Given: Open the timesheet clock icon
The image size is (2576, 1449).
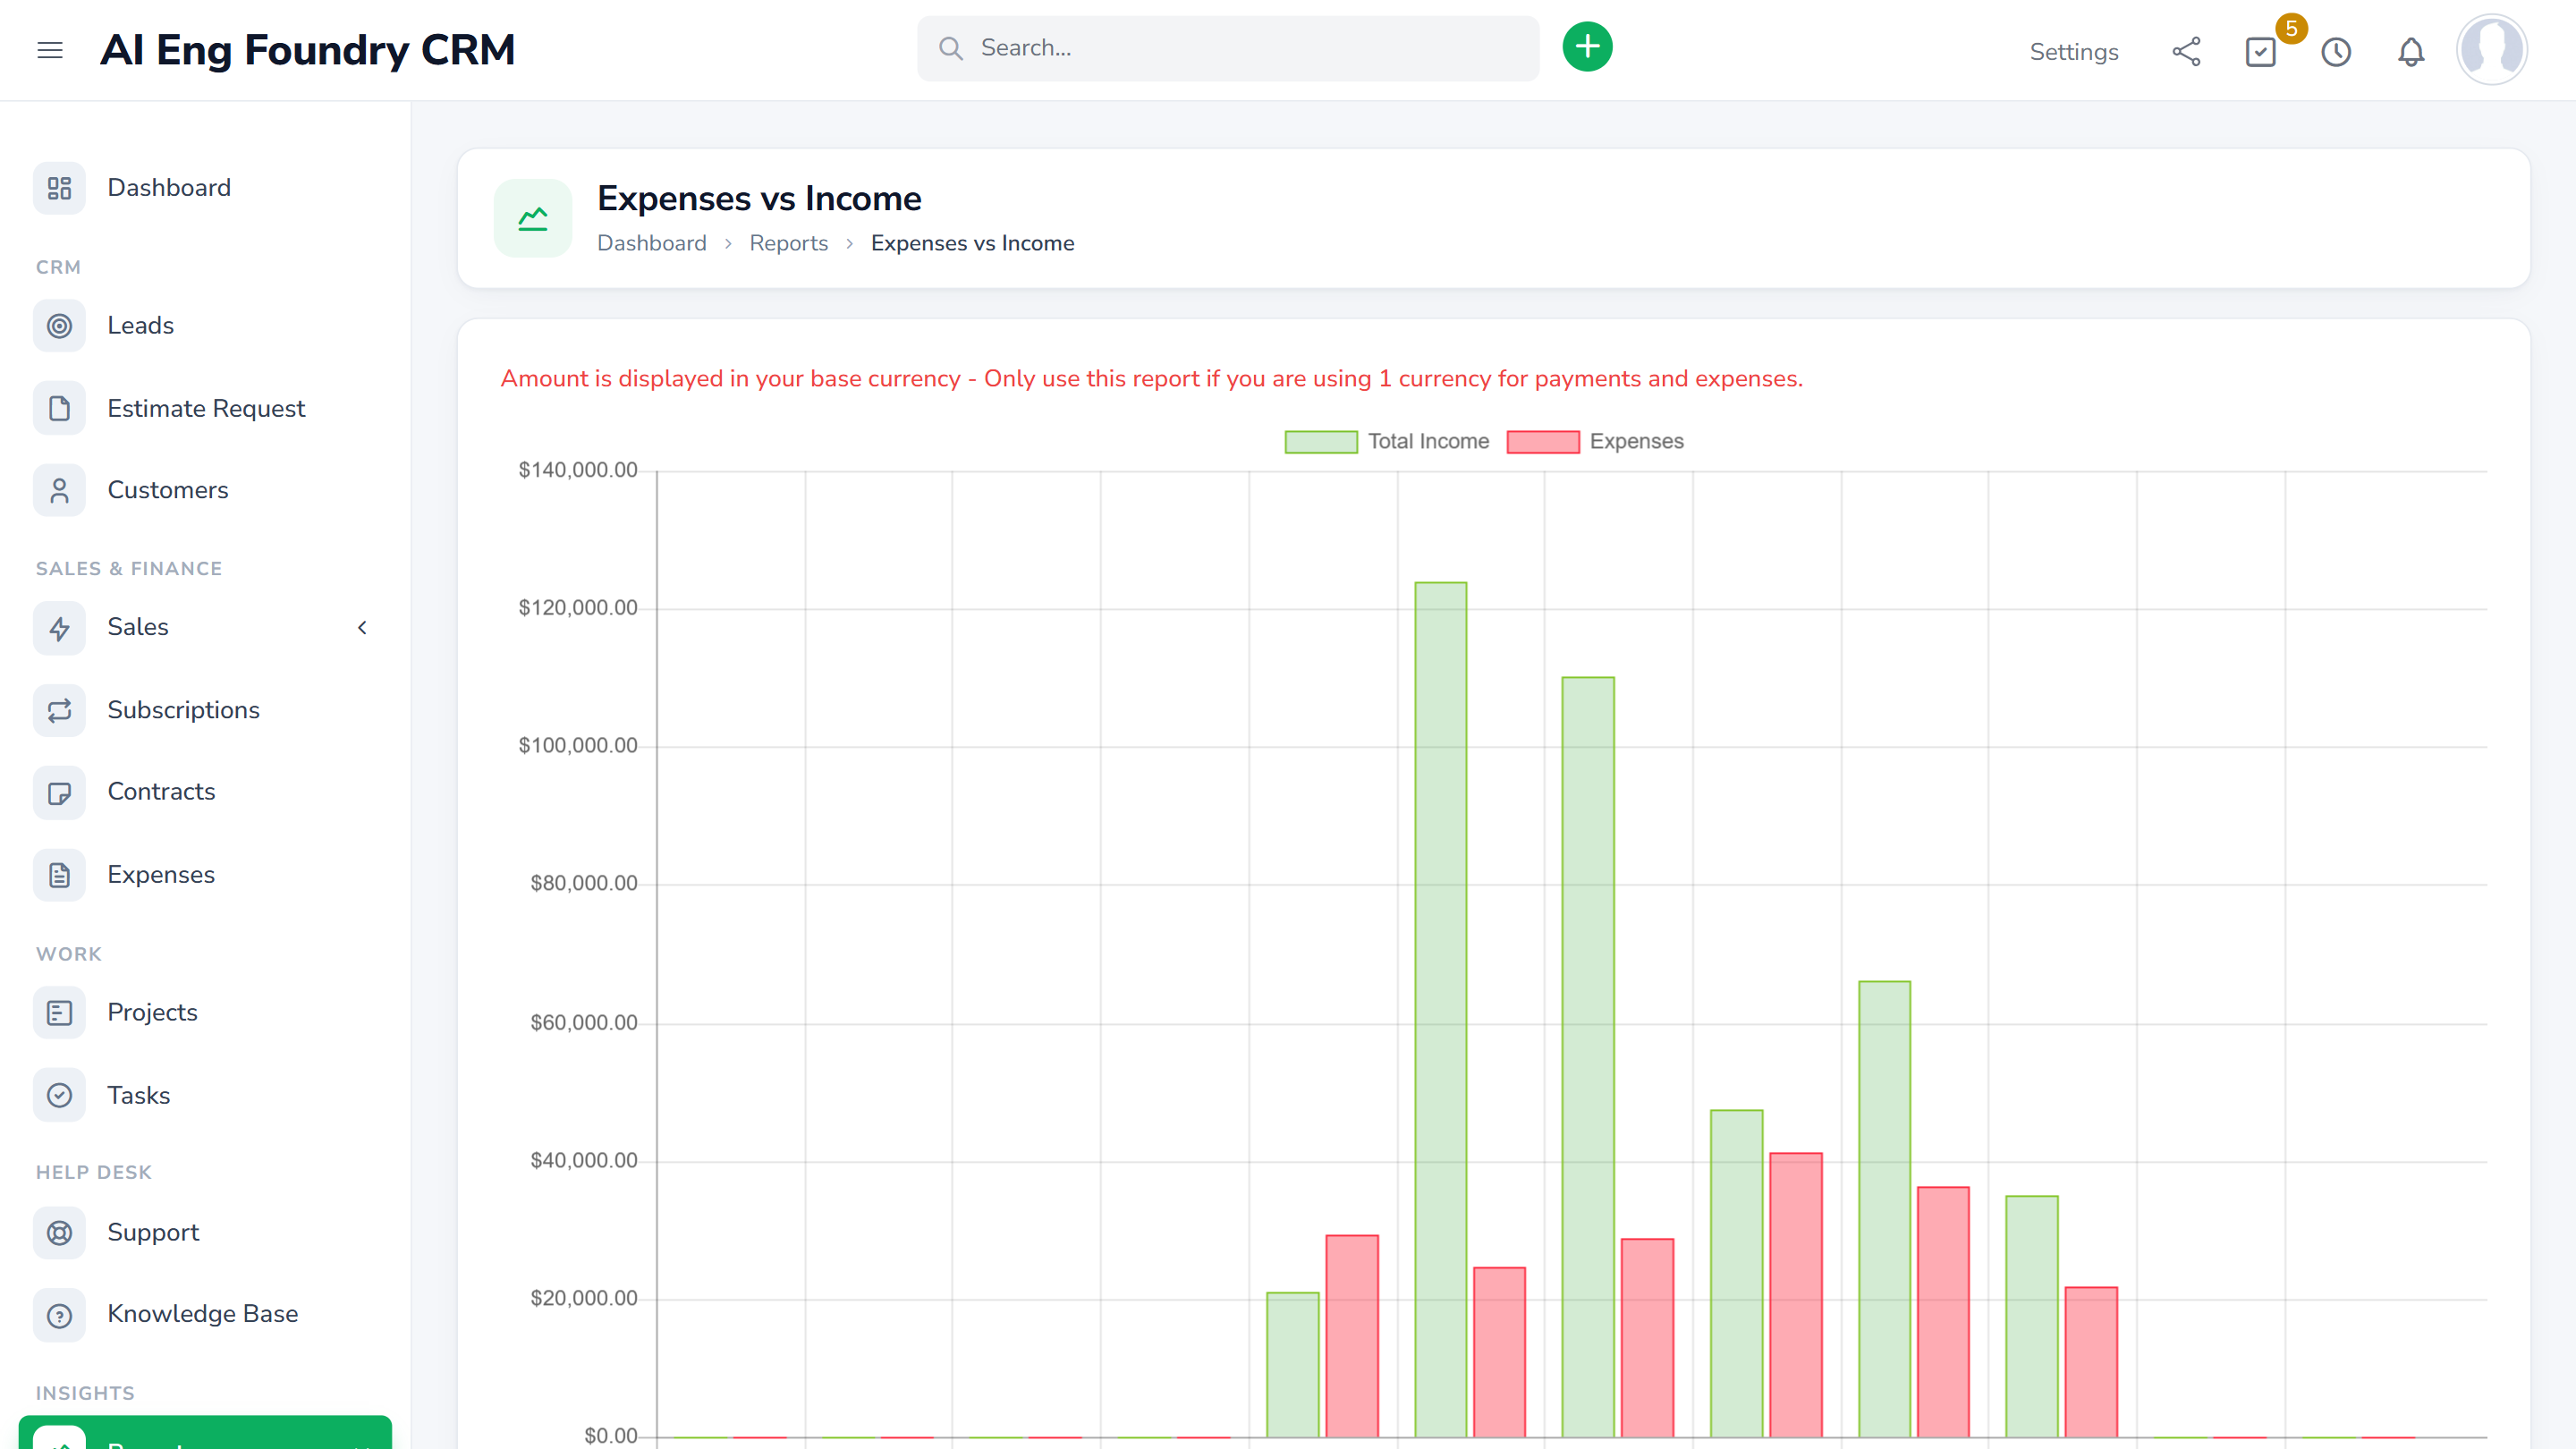Looking at the screenshot, I should (2336, 52).
